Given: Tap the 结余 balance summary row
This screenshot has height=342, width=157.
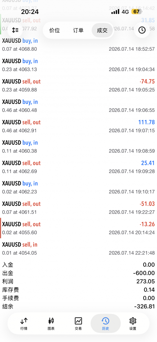Looking at the screenshot, I should pos(78,306).
